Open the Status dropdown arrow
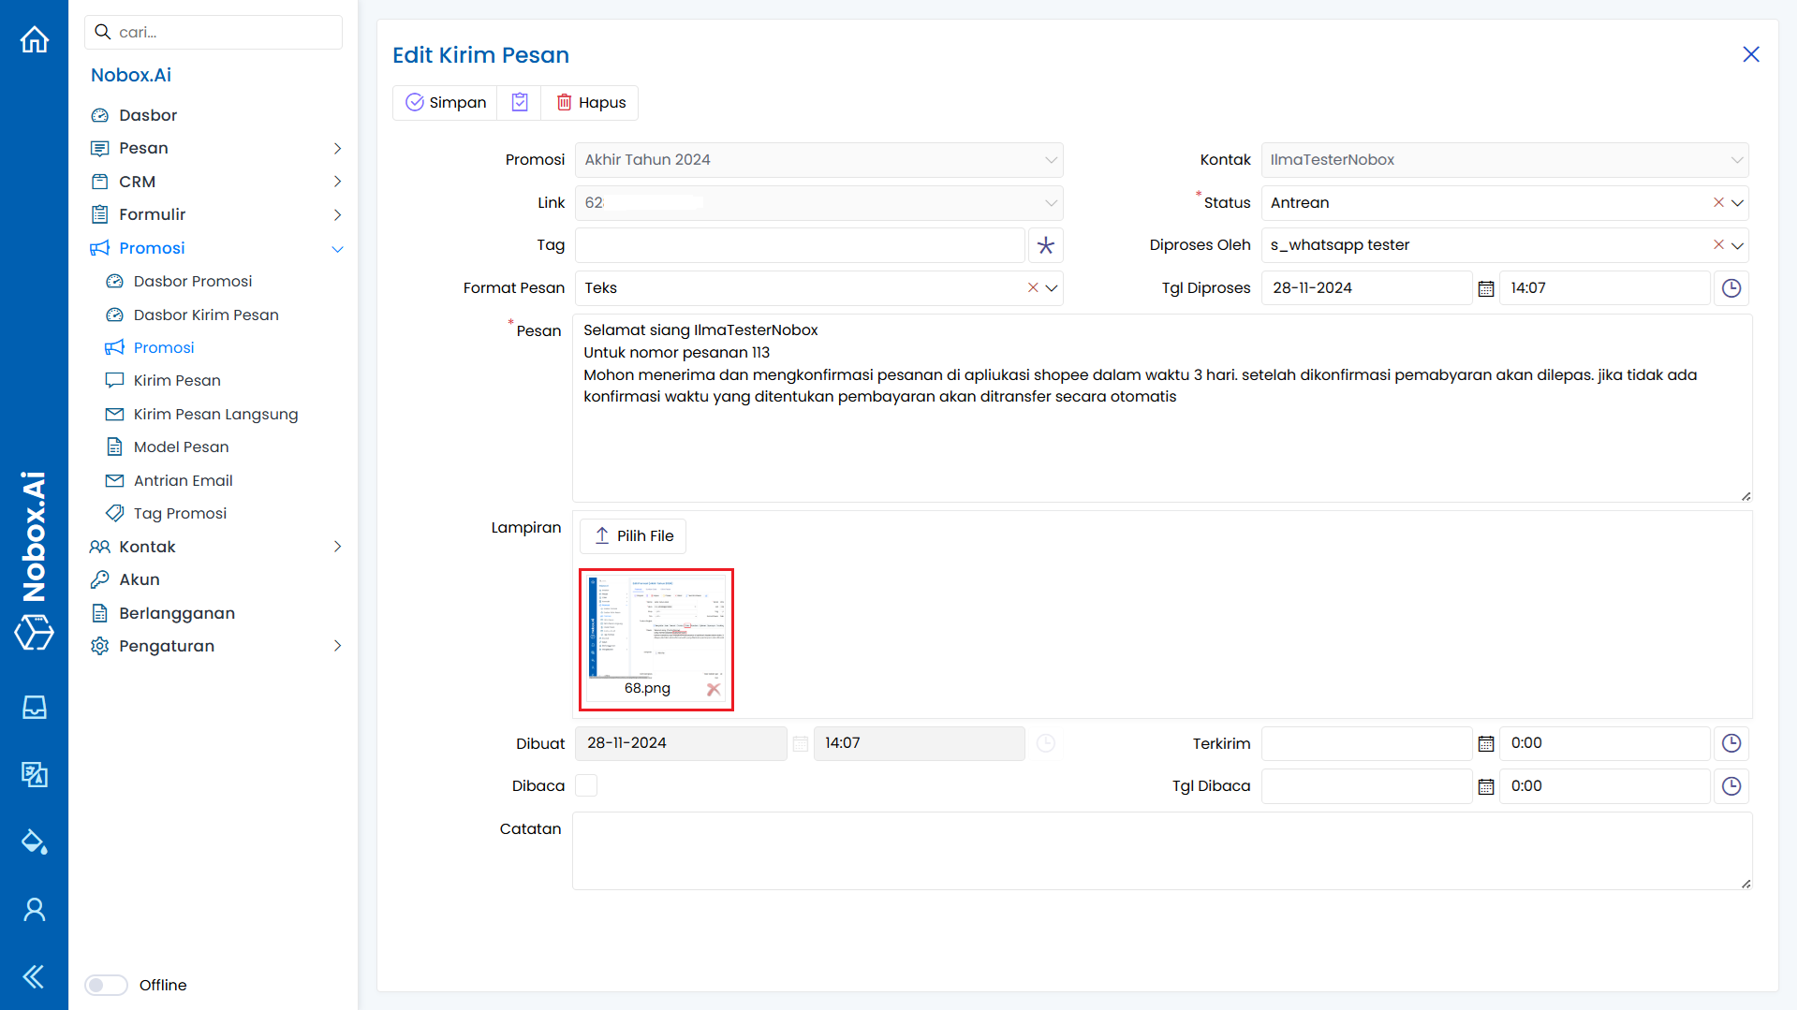 [1737, 203]
